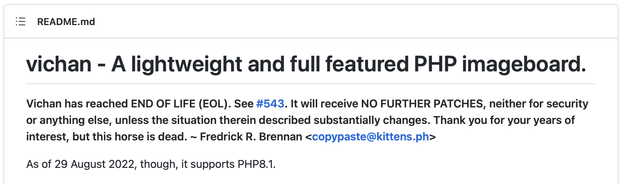Screen dimensions: 624x184
Task: Click the word "vichan" in main heading
Action: [x=59, y=64]
